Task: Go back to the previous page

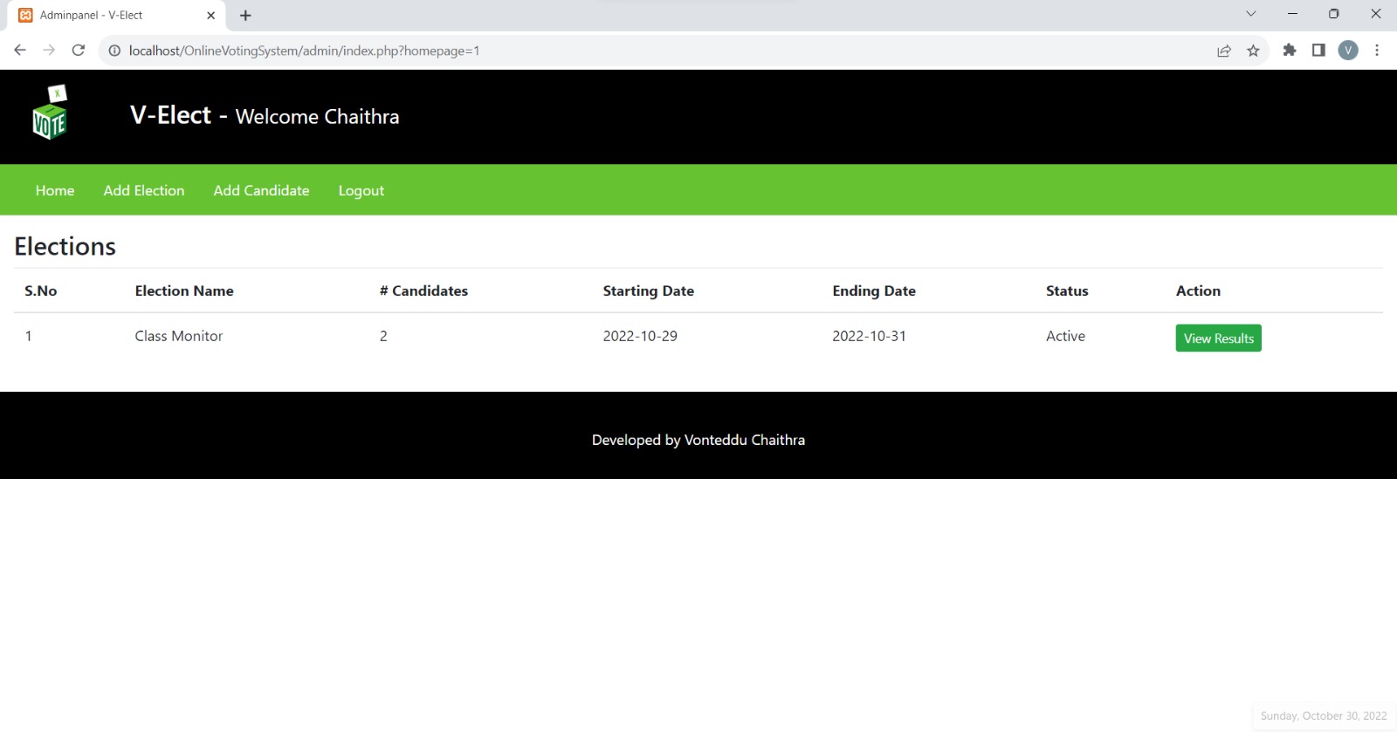Action: (x=20, y=51)
